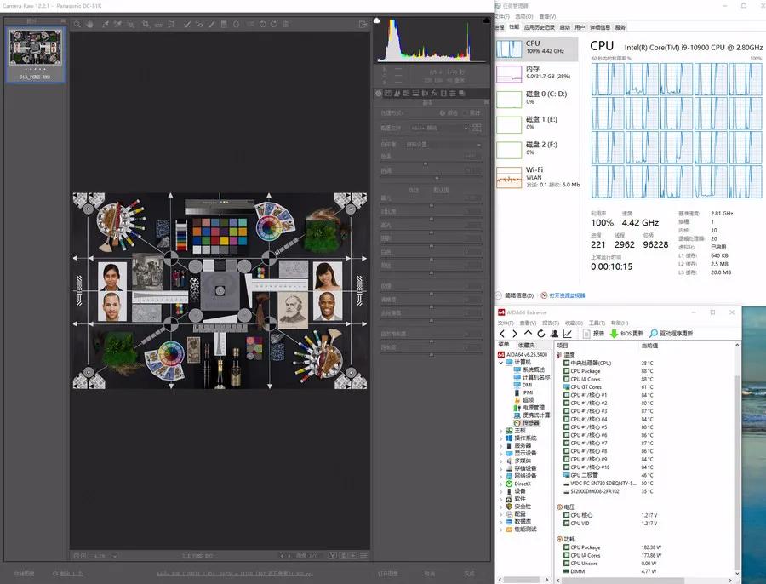Select the color treatment radio button
Image resolution: width=766 pixels, height=584 pixels.
tap(442, 112)
